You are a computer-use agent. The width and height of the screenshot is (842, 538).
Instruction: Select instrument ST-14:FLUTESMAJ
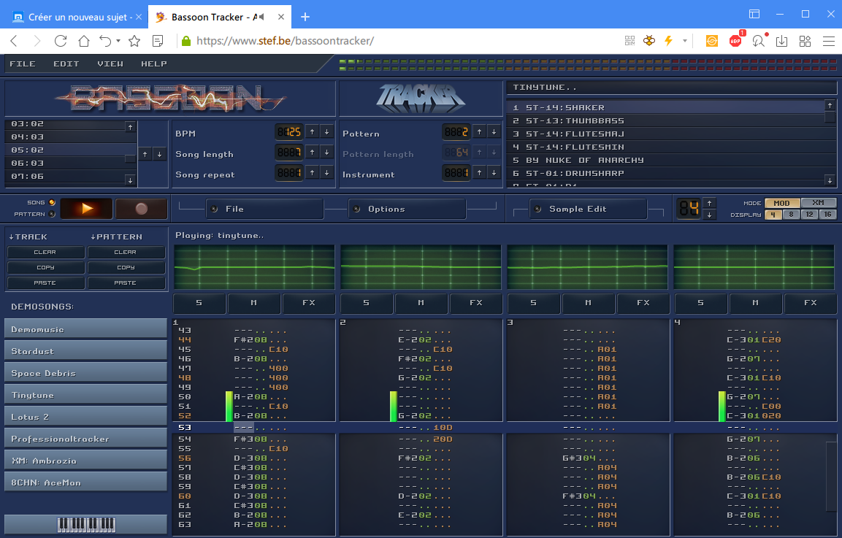click(666, 134)
